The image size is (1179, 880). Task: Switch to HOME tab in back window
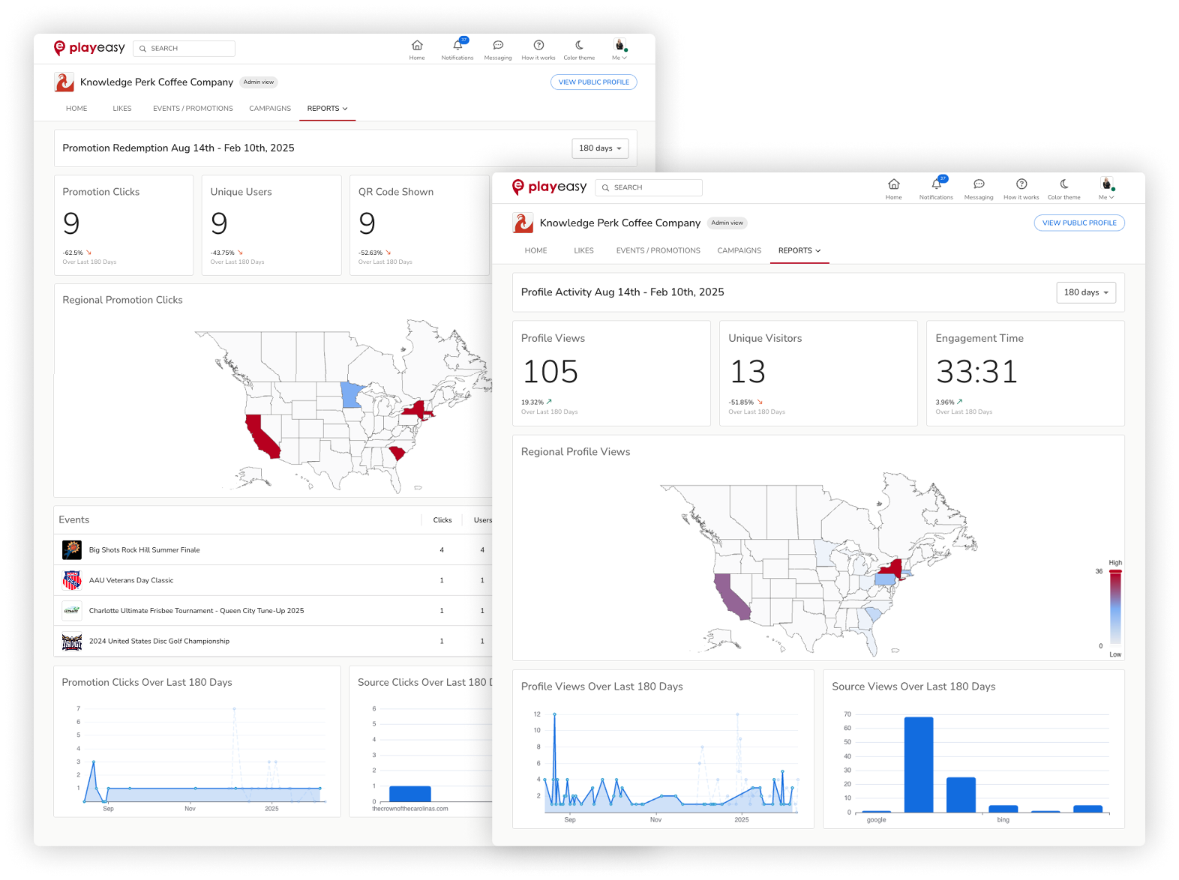pos(76,109)
